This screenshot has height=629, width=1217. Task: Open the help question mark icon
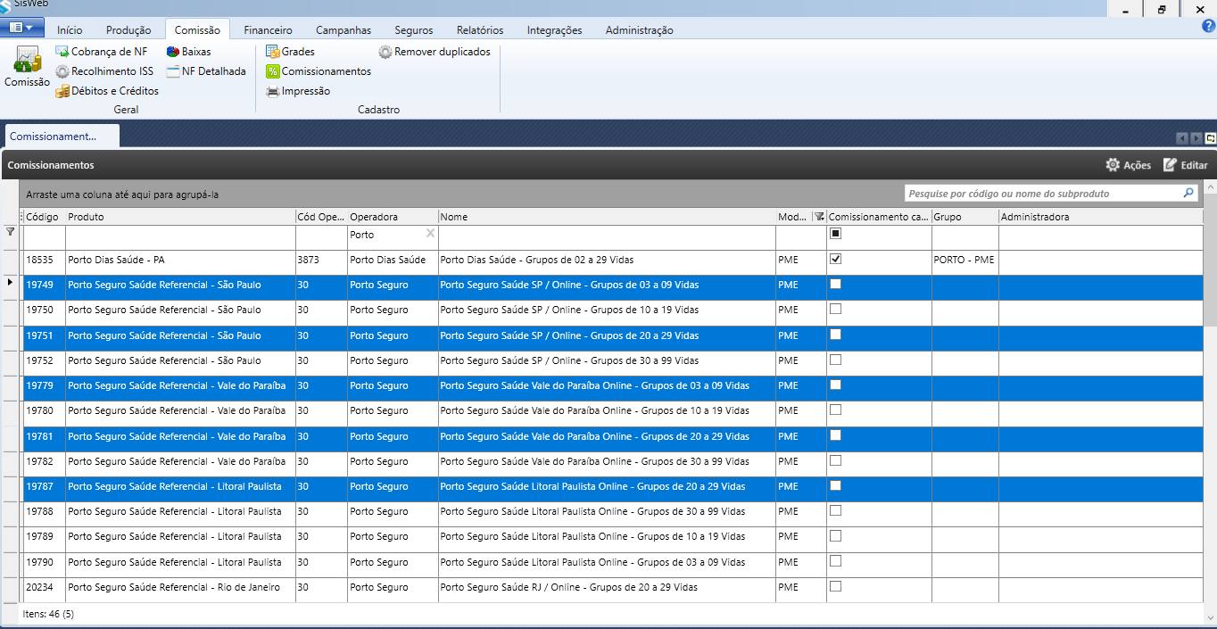1209,26
